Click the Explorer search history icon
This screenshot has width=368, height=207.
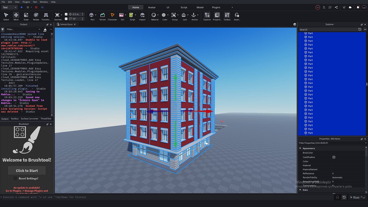[360, 29]
